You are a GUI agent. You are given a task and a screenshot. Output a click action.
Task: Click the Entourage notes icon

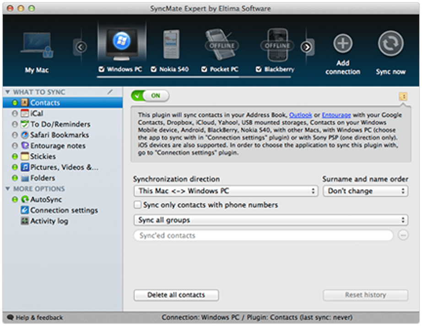coord(25,146)
